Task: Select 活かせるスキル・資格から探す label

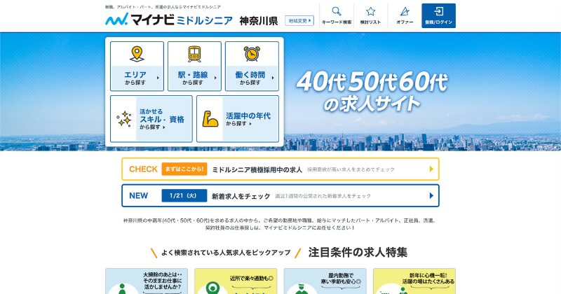Action: pyautogui.click(x=162, y=119)
